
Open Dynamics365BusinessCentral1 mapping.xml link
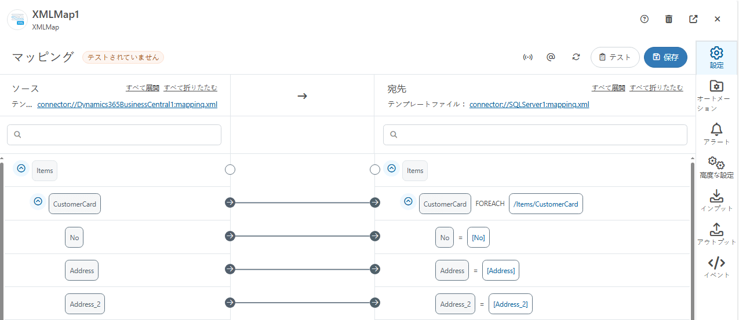[x=128, y=105]
